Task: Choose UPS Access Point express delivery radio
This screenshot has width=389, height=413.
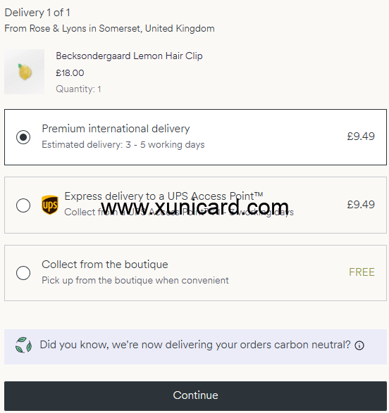Action: [23, 205]
